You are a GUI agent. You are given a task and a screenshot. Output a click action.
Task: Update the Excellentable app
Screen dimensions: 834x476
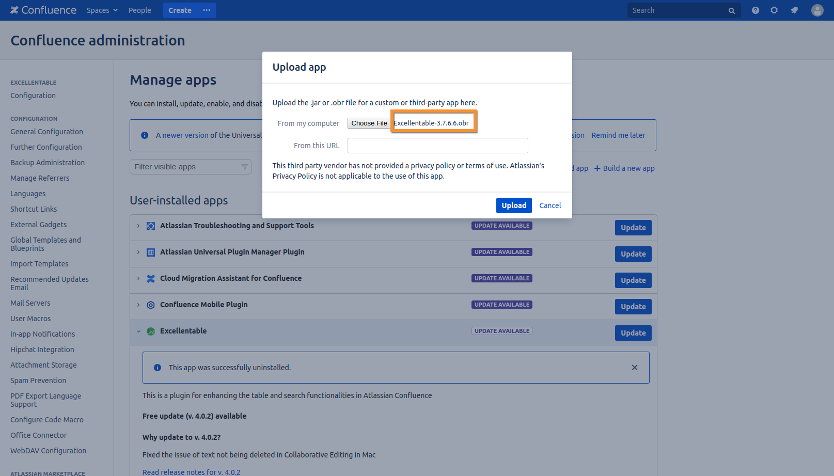633,333
